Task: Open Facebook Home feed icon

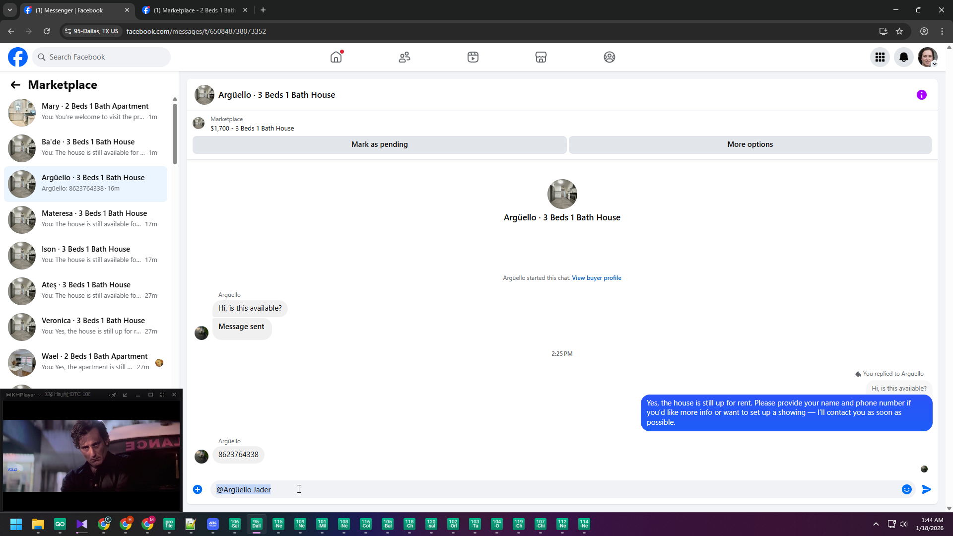Action: point(336,57)
